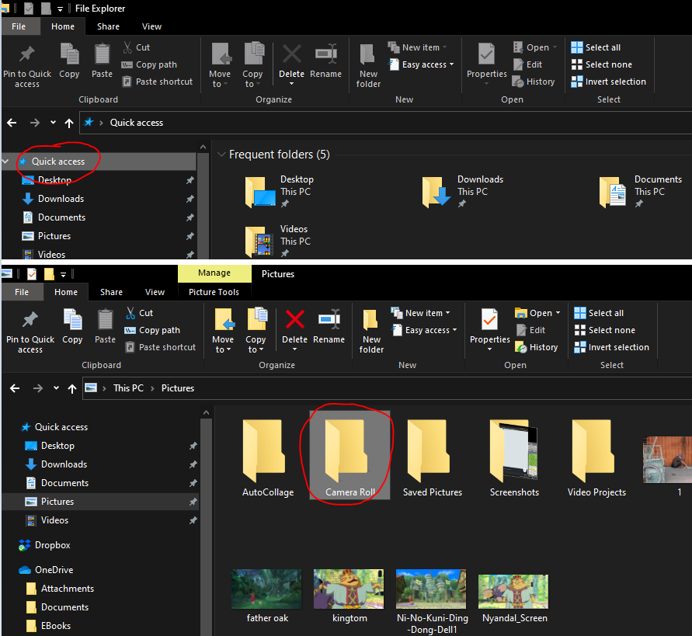Click Back arrow in File Explorer window

click(x=12, y=123)
